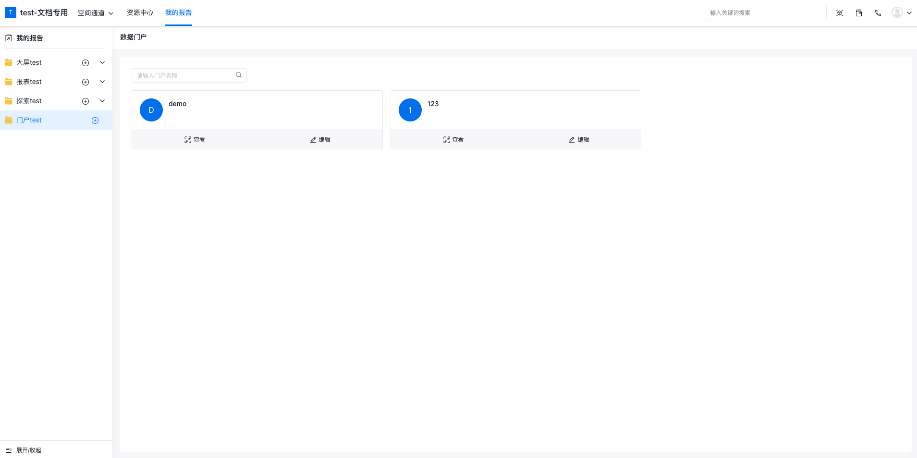Select the 报表test folder
The width and height of the screenshot is (917, 458).
[x=29, y=82]
